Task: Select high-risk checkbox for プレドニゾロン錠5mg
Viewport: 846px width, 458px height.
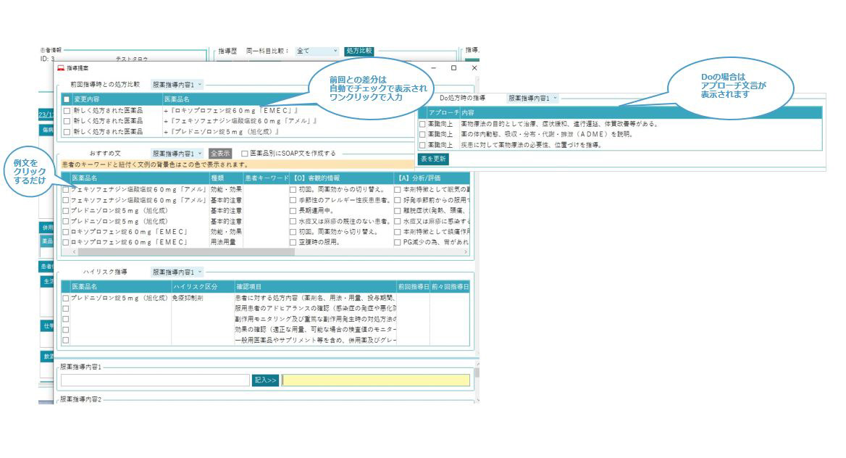Action: [66, 298]
